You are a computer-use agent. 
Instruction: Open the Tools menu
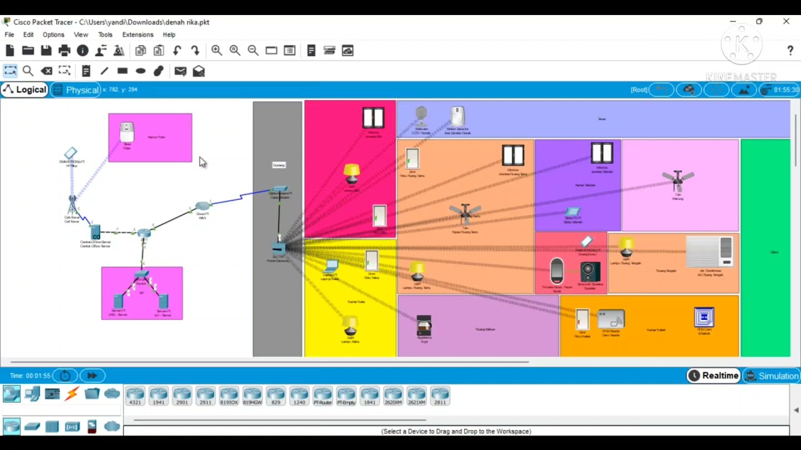click(105, 34)
